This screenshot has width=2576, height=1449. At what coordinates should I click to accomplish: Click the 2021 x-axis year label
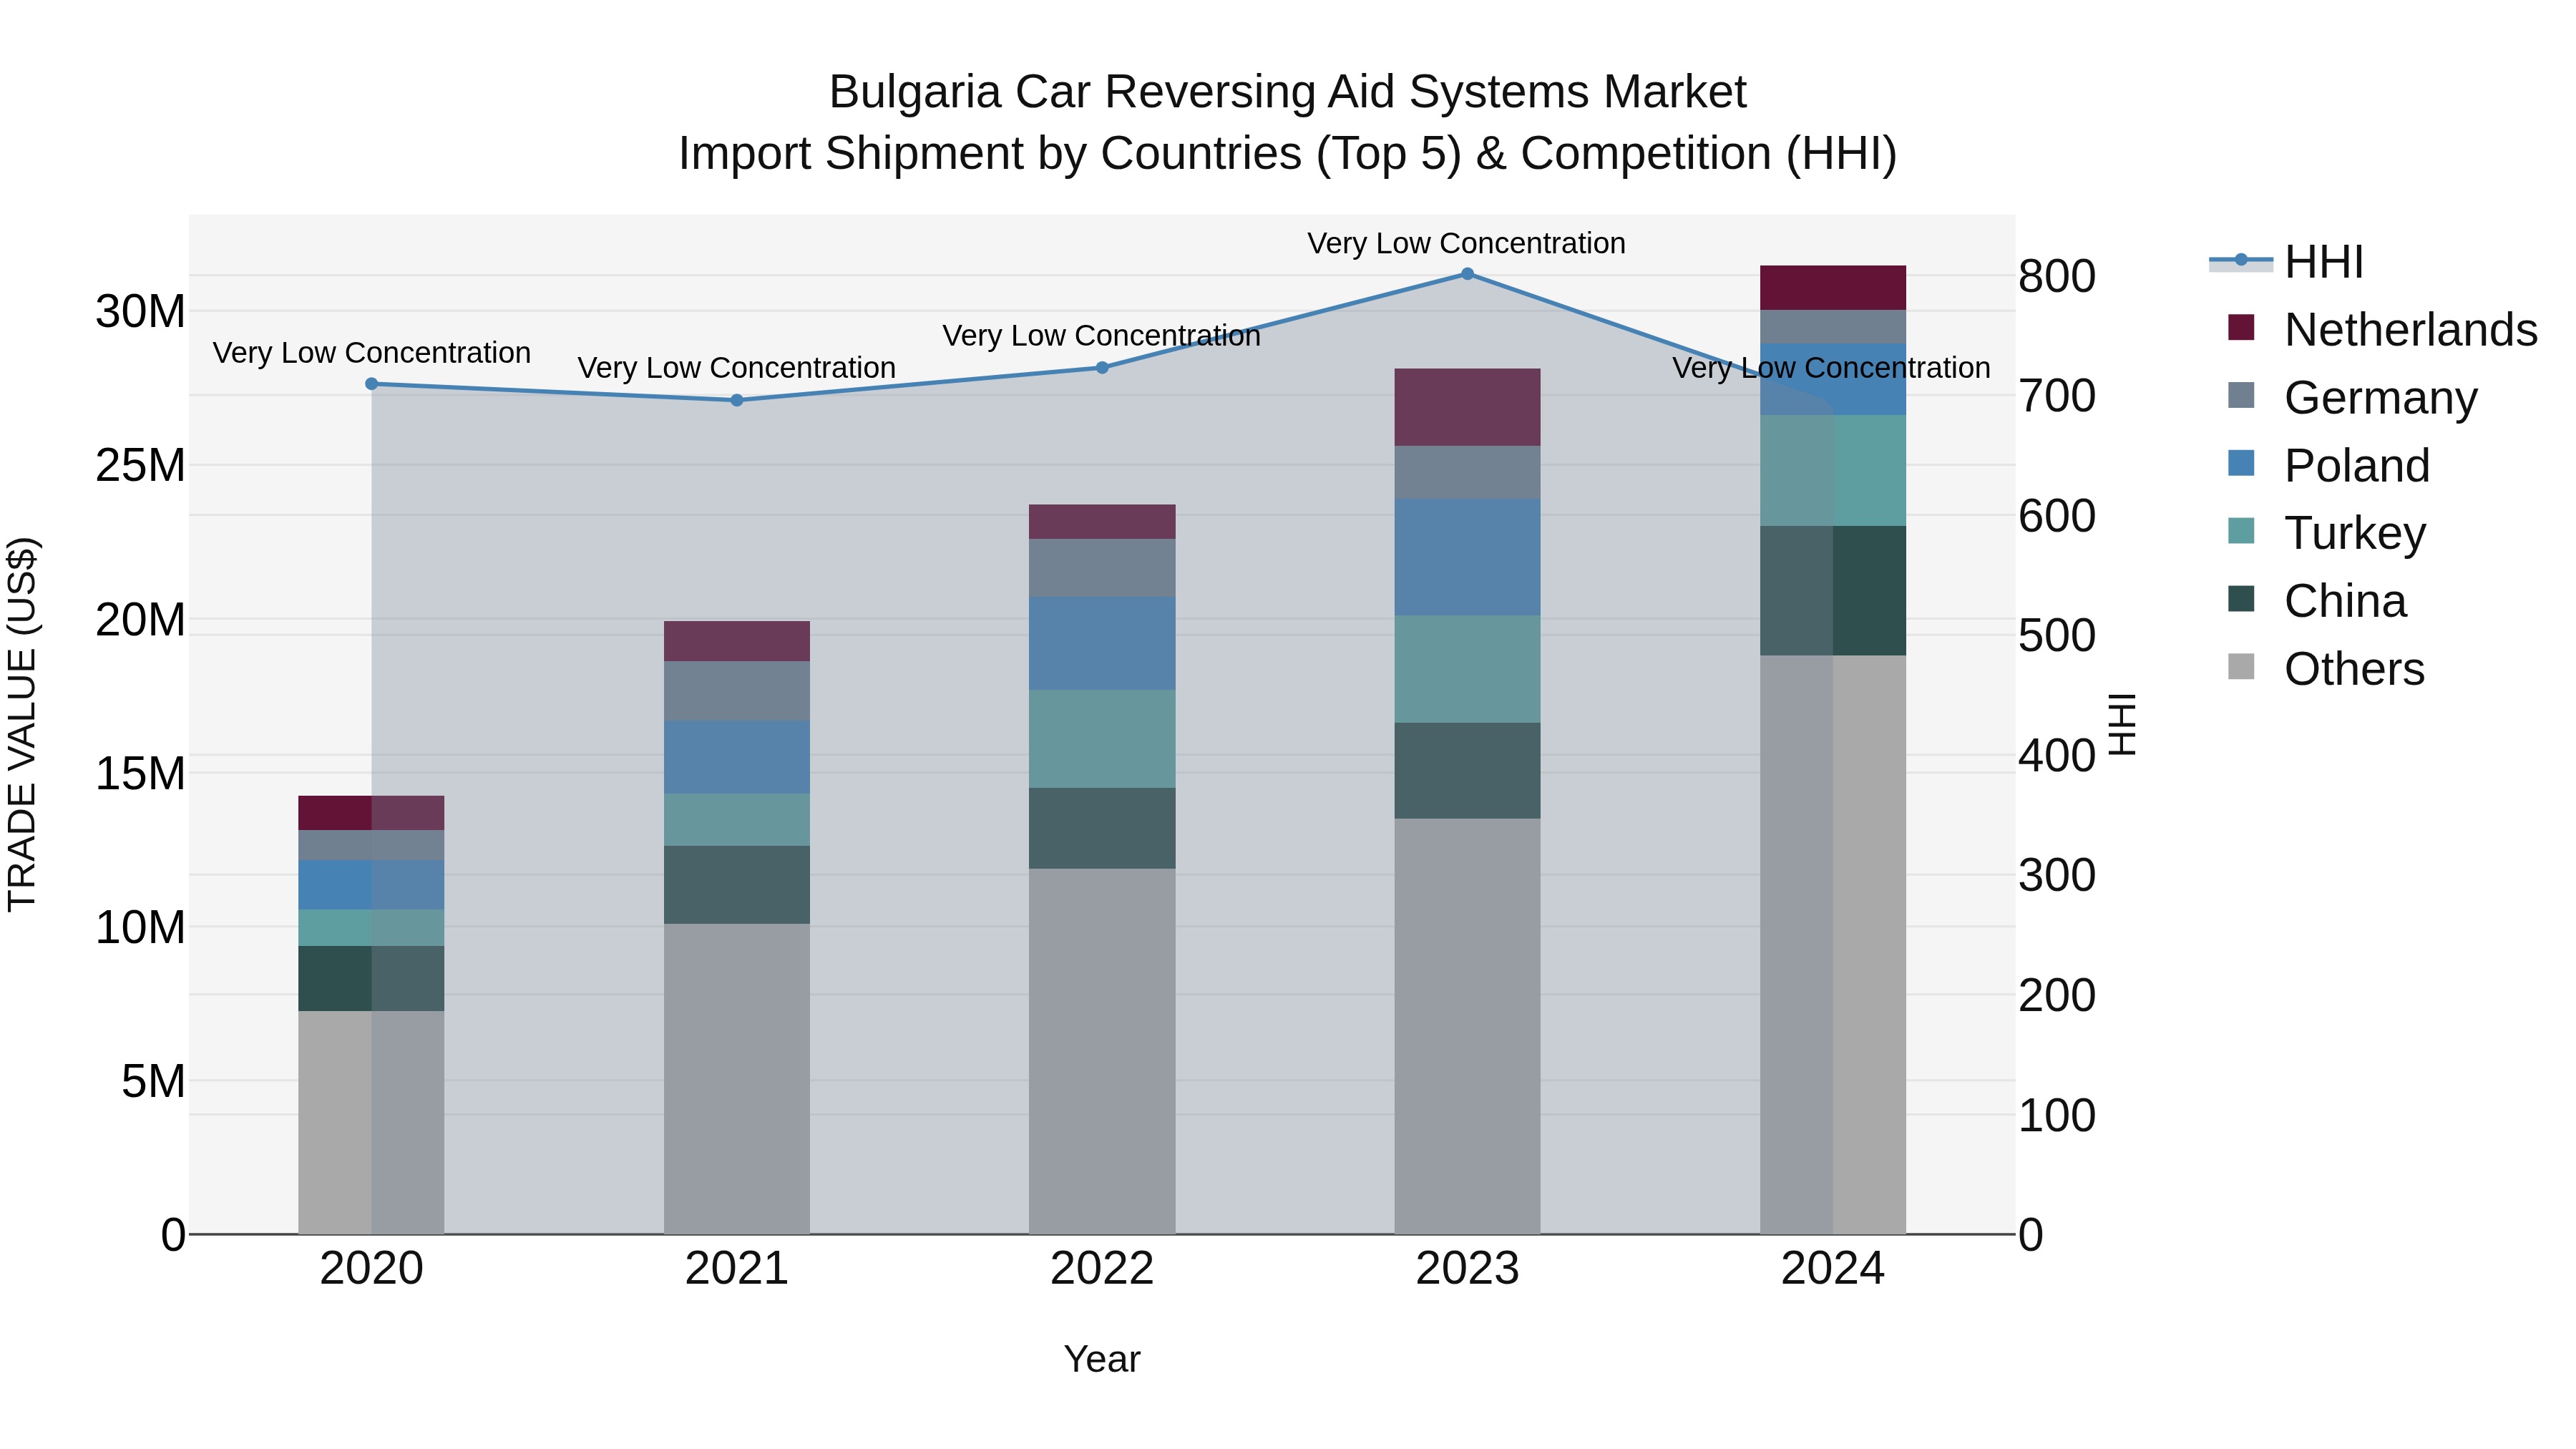737,1269
